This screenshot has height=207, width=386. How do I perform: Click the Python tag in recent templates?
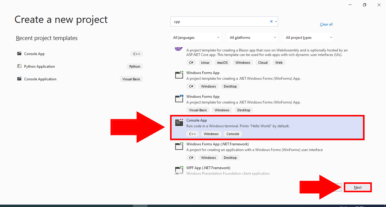click(x=135, y=66)
